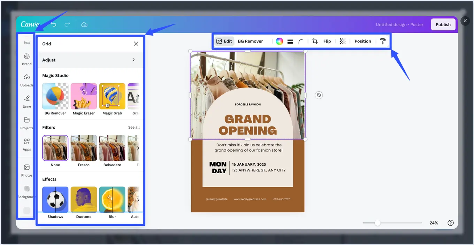Close the Grid edit panel
The width and height of the screenshot is (474, 245).
pos(136,44)
